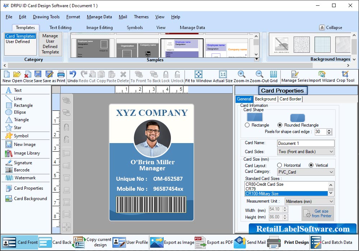Image resolution: width=359 pixels, height=251 pixels.
Task: Select CR80-Credit Card Size entry
Action: [x=286, y=184]
